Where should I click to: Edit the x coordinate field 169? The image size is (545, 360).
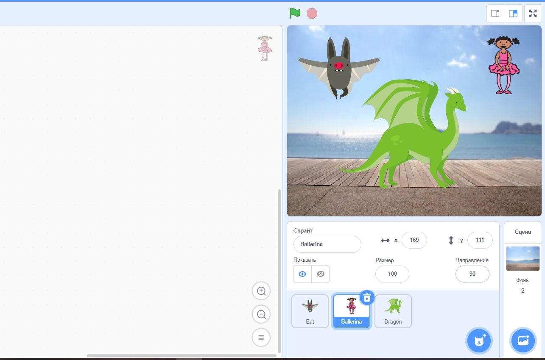[414, 240]
